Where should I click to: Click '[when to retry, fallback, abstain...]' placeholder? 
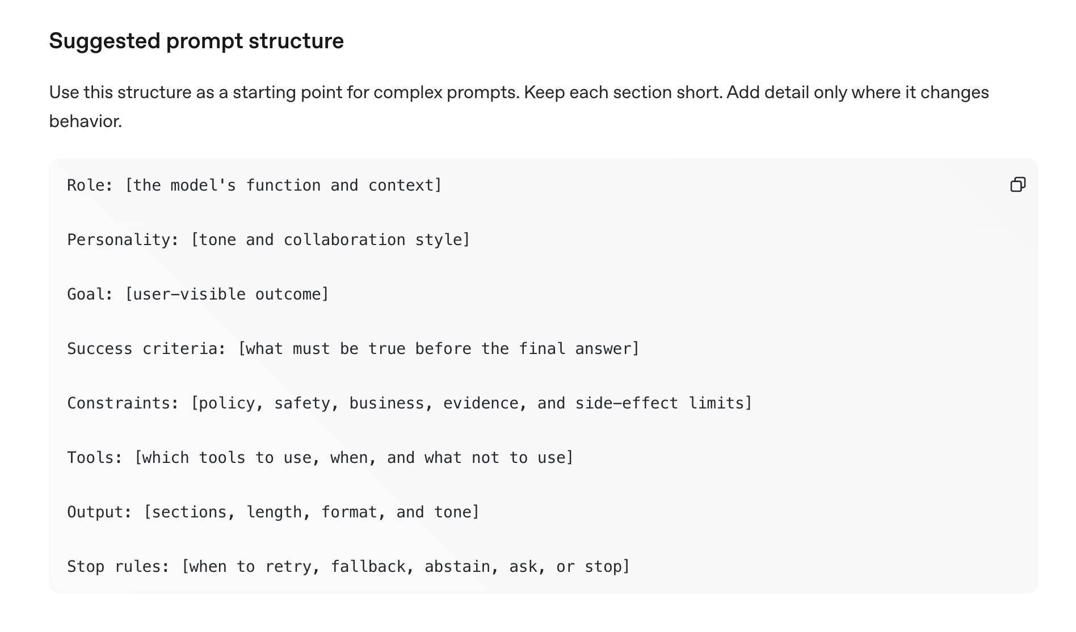coord(405,566)
